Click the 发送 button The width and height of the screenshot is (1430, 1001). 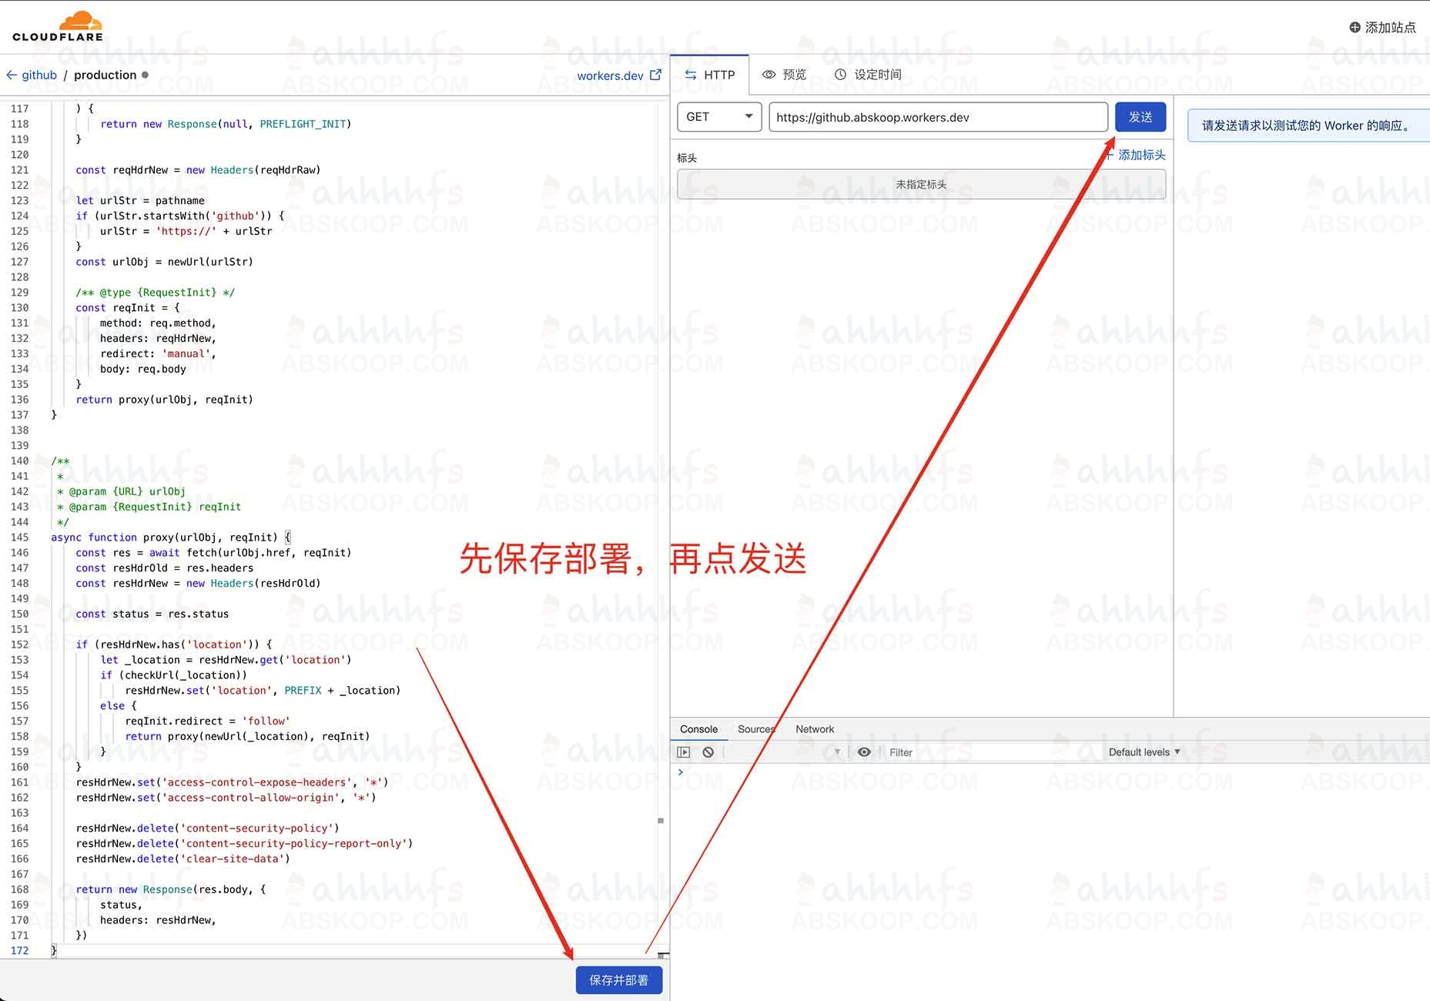pyautogui.click(x=1140, y=117)
